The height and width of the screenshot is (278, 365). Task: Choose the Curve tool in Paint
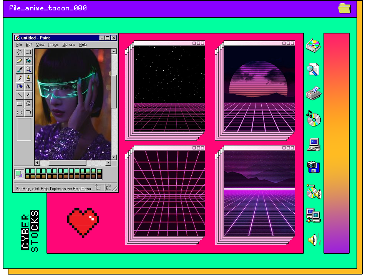coord(28,95)
